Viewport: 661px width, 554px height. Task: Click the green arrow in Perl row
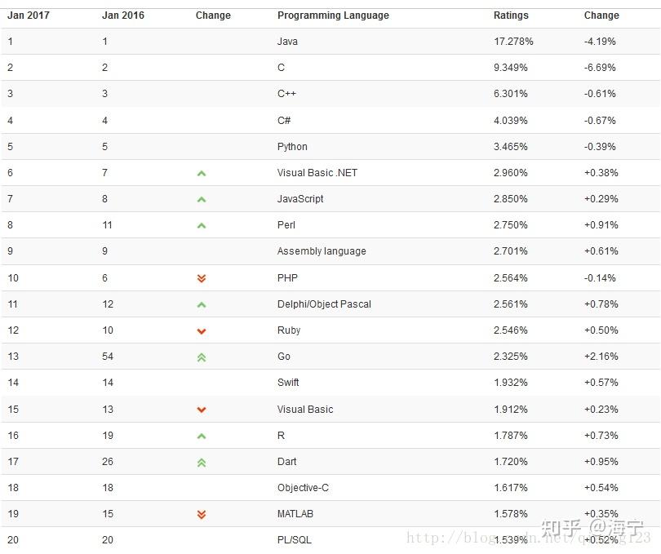pyautogui.click(x=202, y=225)
